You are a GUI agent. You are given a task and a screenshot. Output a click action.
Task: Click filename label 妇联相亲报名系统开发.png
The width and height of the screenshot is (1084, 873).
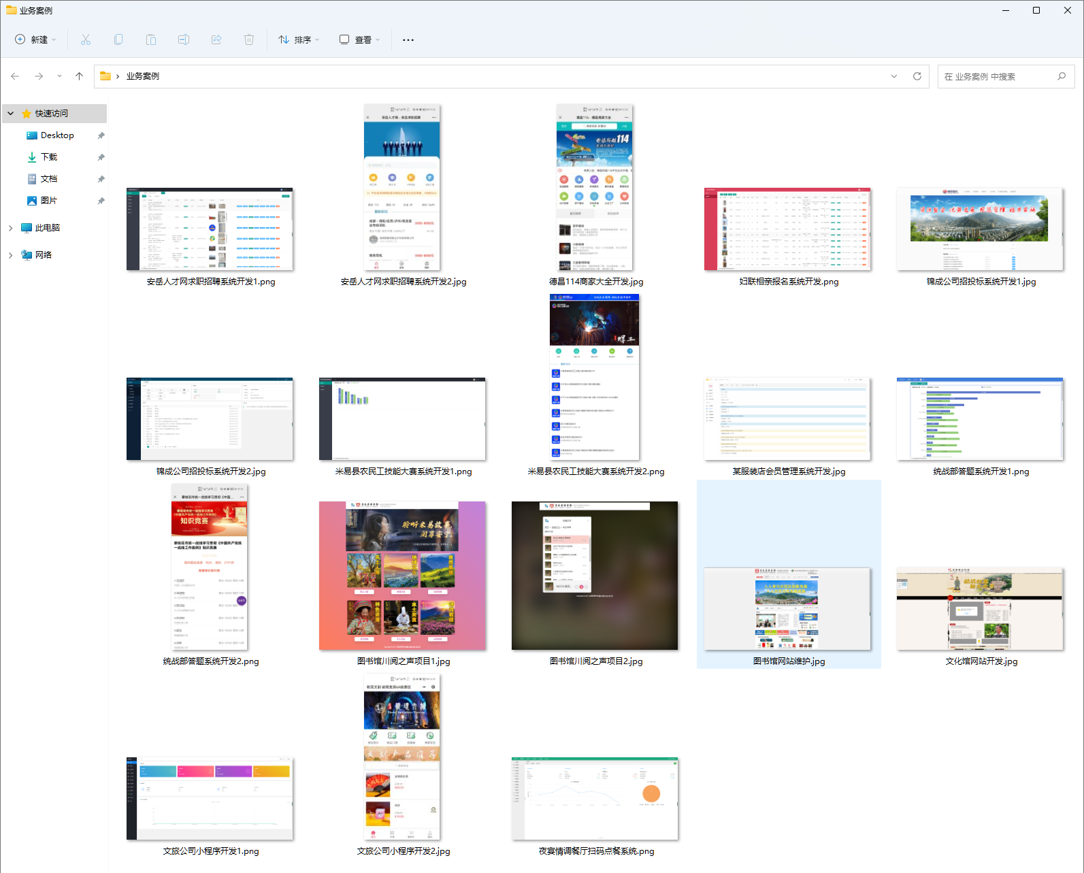[789, 282]
